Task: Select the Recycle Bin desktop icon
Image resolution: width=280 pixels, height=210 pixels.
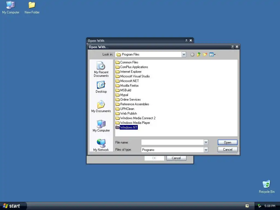Action: 267,186
